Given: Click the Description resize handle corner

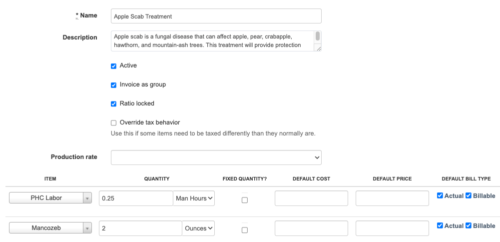Looking at the screenshot, I should (x=318, y=48).
